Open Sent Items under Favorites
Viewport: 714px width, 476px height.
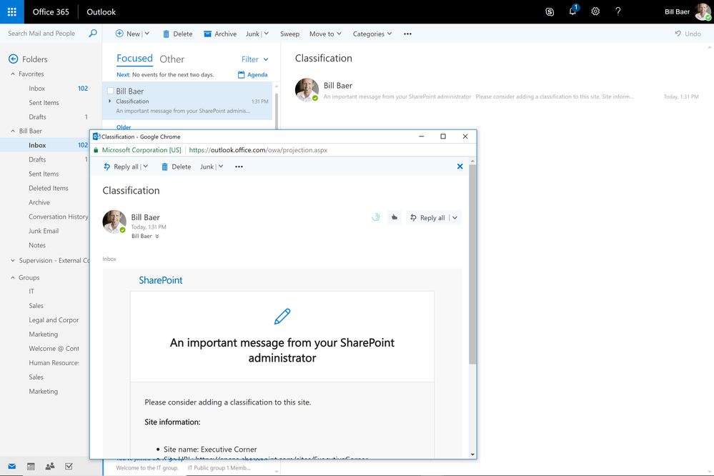(x=44, y=102)
